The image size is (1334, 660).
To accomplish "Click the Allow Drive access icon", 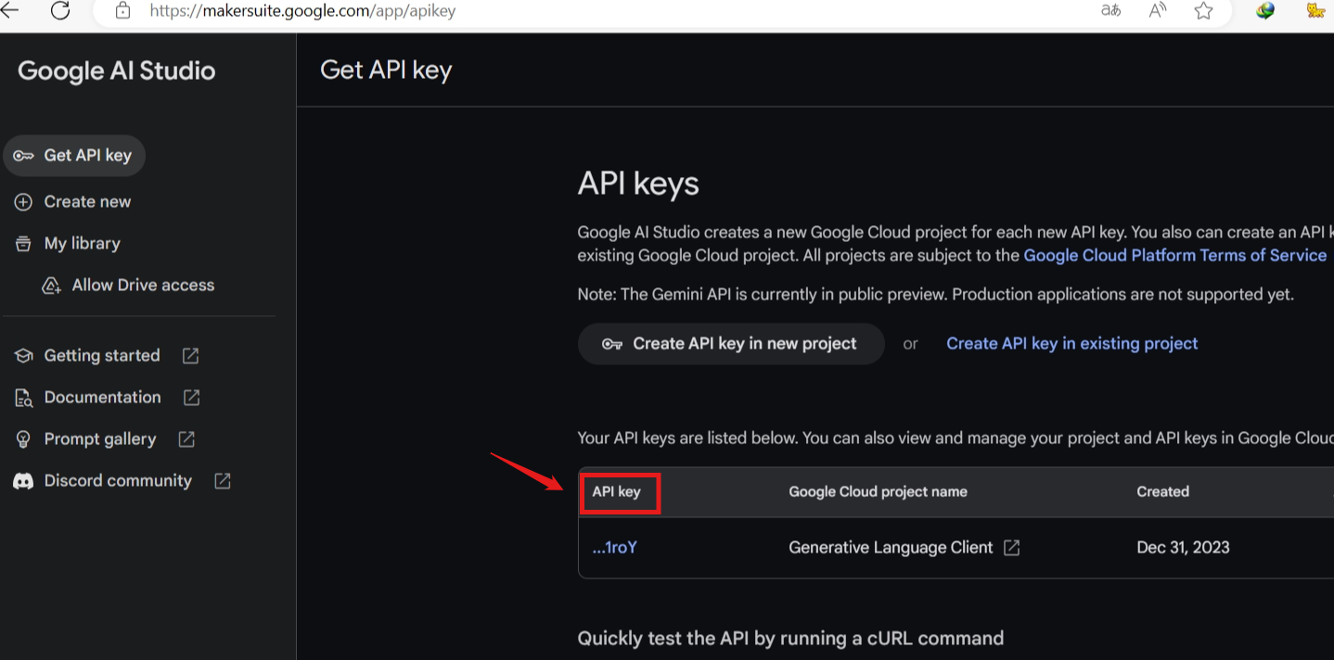I will click(x=52, y=285).
